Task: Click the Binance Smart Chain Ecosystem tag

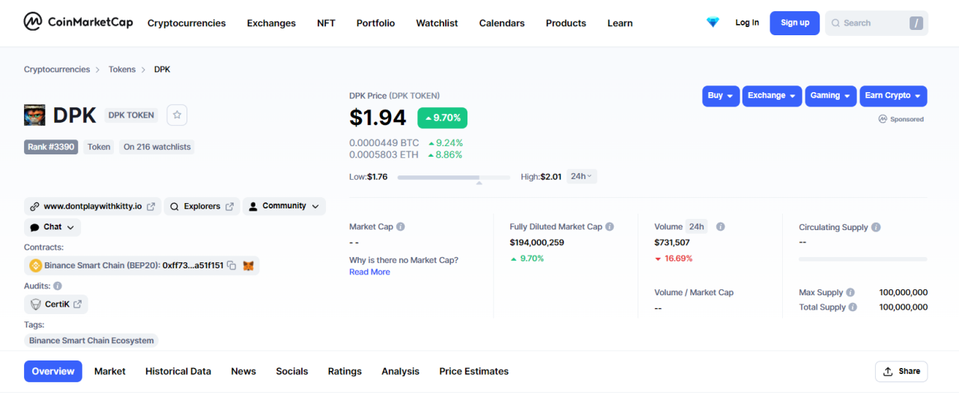Action: tap(91, 340)
